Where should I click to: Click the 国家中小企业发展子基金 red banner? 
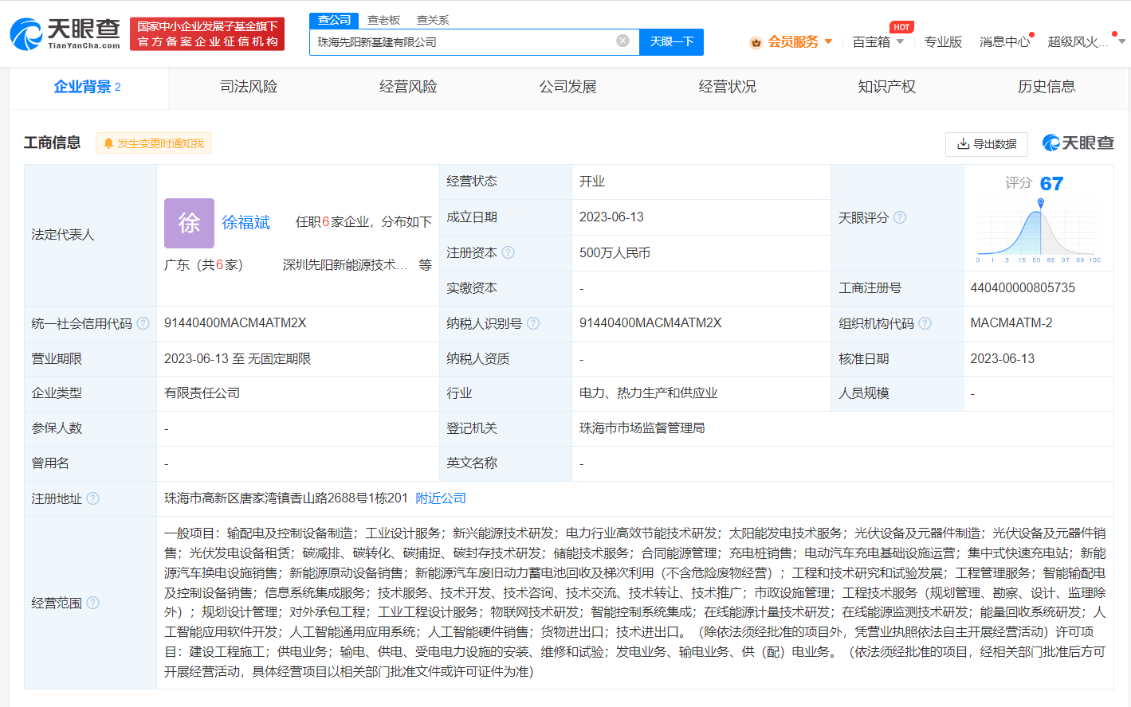pyautogui.click(x=207, y=34)
